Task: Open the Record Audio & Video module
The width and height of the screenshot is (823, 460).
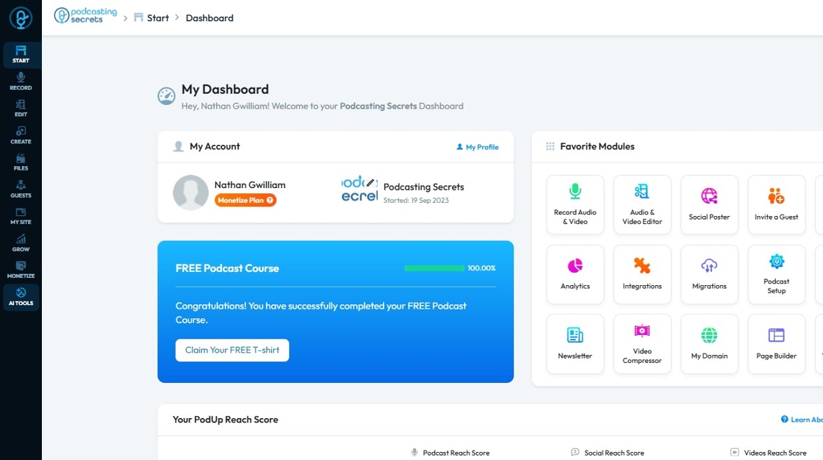Action: [575, 205]
